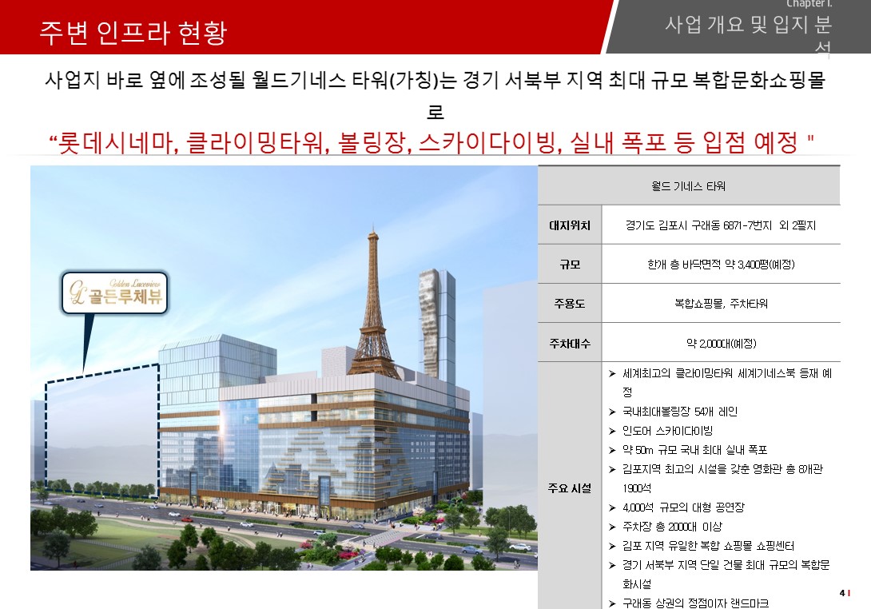Click the page number 4
871x609 pixels.
coord(842,594)
